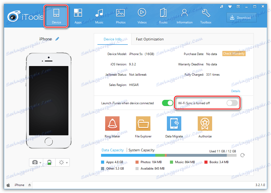Open the Photos section
271x193 pixels.
point(121,16)
